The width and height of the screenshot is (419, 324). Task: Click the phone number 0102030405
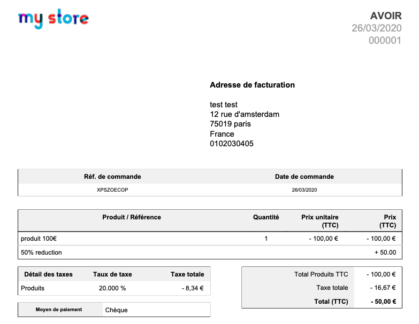pyautogui.click(x=231, y=144)
